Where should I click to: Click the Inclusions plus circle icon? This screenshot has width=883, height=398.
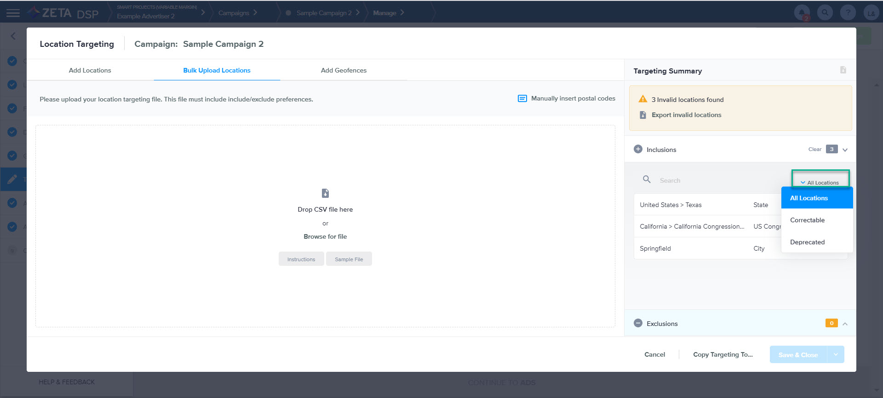coord(638,149)
